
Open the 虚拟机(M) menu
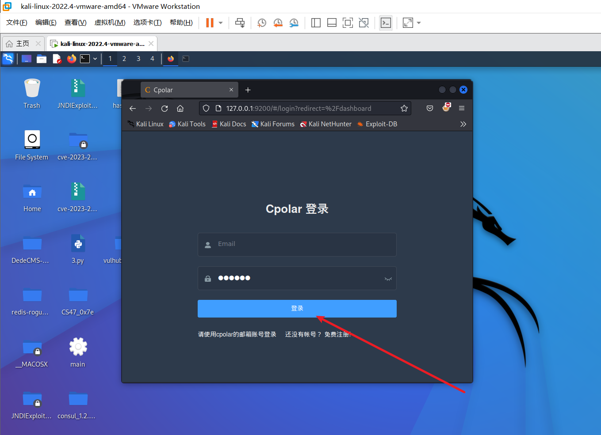tap(110, 23)
